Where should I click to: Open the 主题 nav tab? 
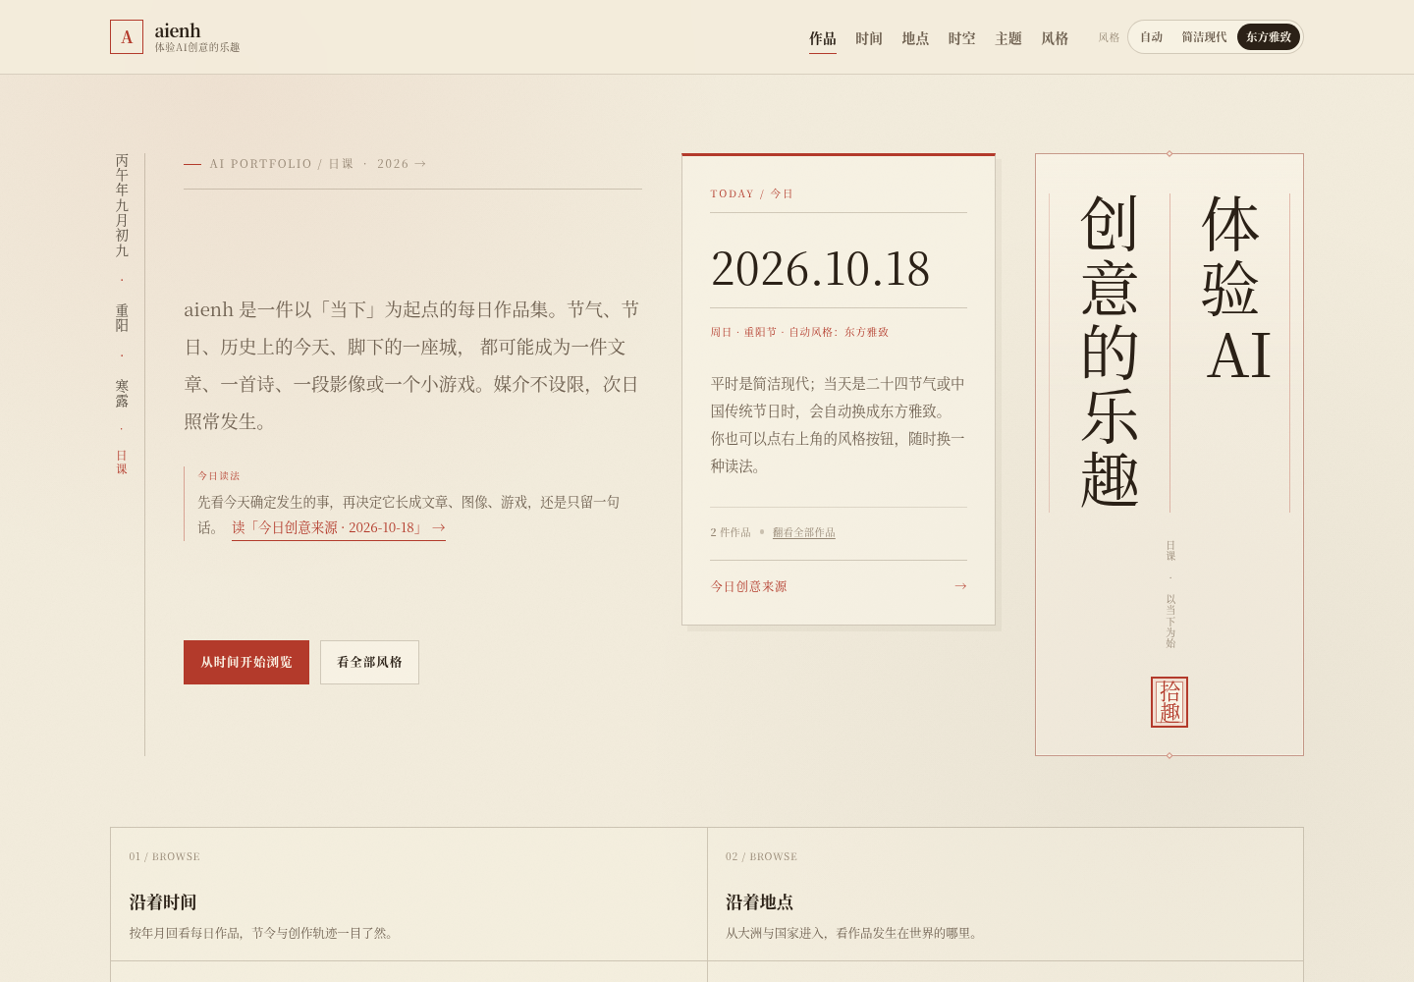(1008, 38)
